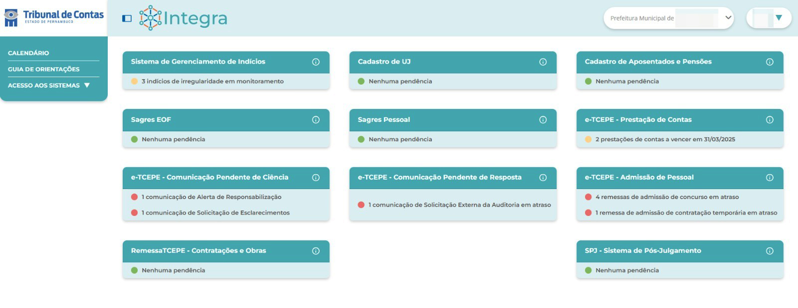Click 'Nenhuma pendência' under Cadastro de Aposentados
The image size is (798, 308).
[x=627, y=82]
